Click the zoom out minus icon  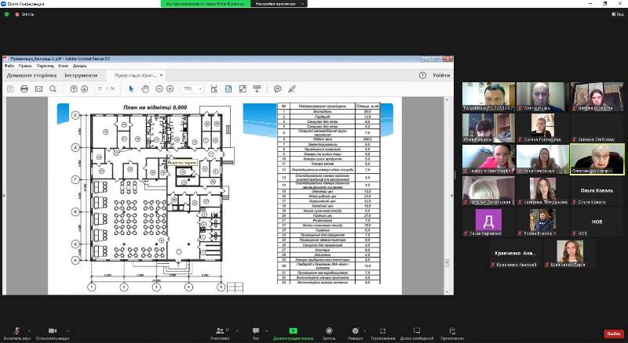coord(159,89)
